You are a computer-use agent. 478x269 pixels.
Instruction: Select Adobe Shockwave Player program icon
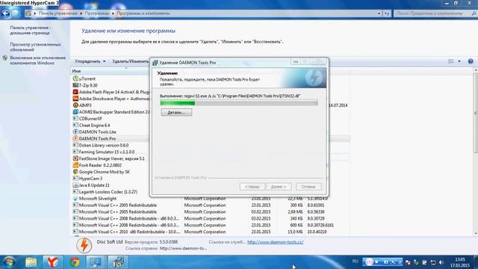(75, 99)
